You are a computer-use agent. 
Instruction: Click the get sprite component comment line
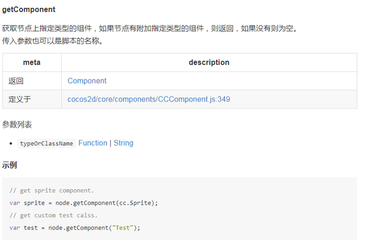[x=52, y=191]
